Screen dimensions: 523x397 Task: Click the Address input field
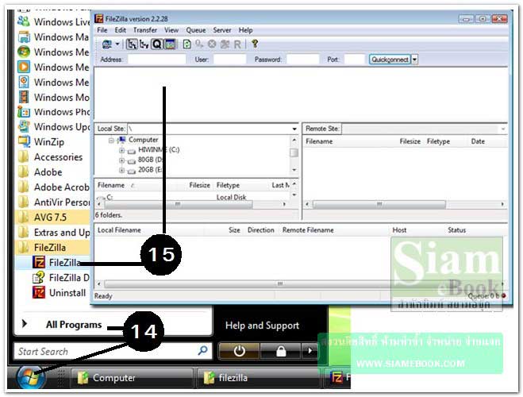tap(157, 60)
